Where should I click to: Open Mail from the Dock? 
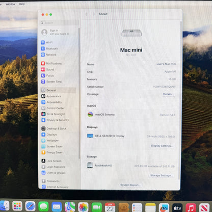[x=57, y=207]
